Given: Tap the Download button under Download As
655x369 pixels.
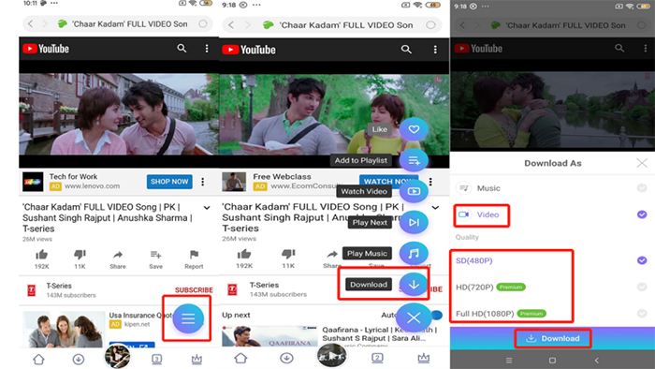Looking at the screenshot, I should pyautogui.click(x=553, y=338).
